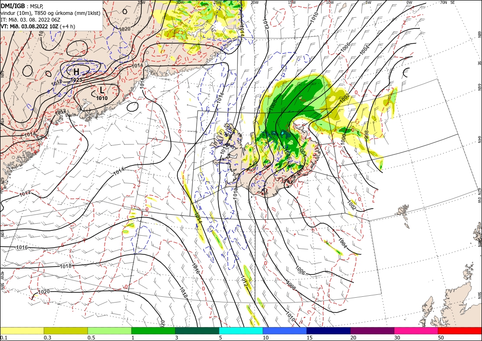This screenshot has height=341, width=482.
Task: Click the 'vindur (10m), T850 og úrkoma' line
Action: click(51, 13)
